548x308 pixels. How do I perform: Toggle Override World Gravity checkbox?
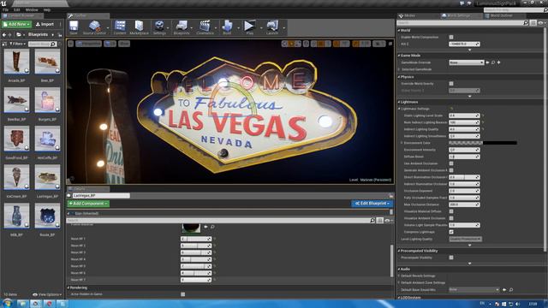(451, 84)
